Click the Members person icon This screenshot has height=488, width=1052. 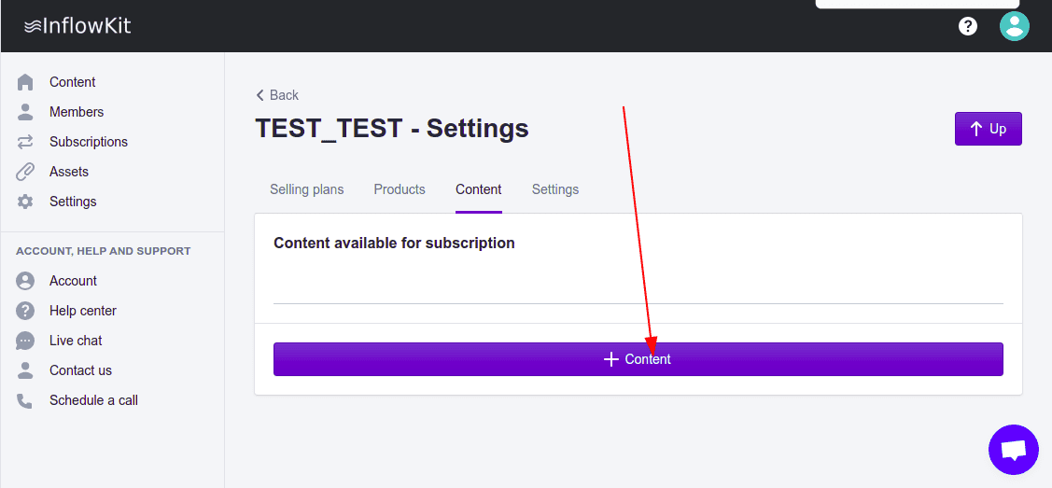(x=25, y=112)
